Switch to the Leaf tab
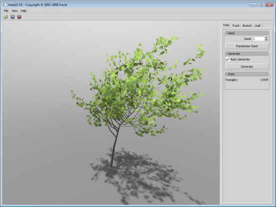 pyautogui.click(x=257, y=25)
